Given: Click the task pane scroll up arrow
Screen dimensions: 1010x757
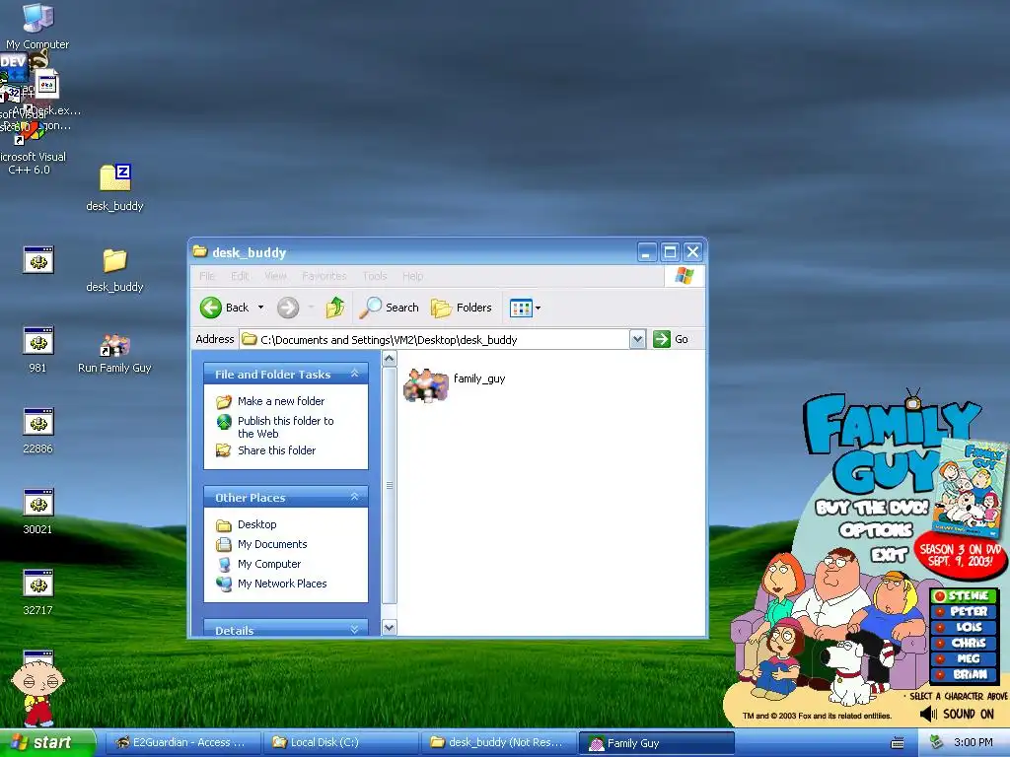Looking at the screenshot, I should point(389,359).
